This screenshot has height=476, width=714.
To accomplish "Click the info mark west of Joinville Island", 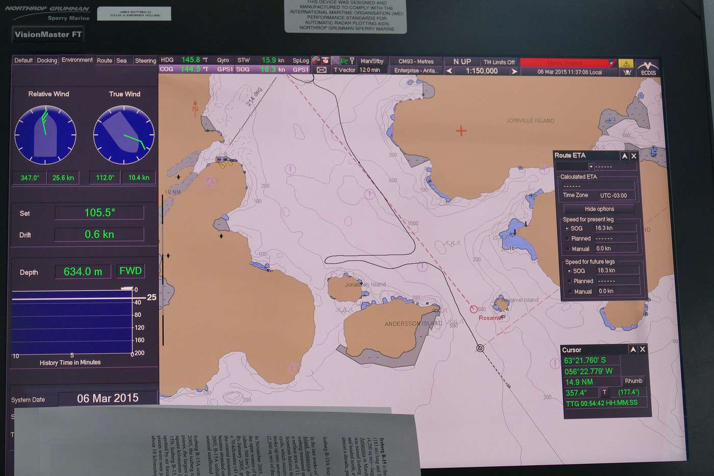I will 290,169.
